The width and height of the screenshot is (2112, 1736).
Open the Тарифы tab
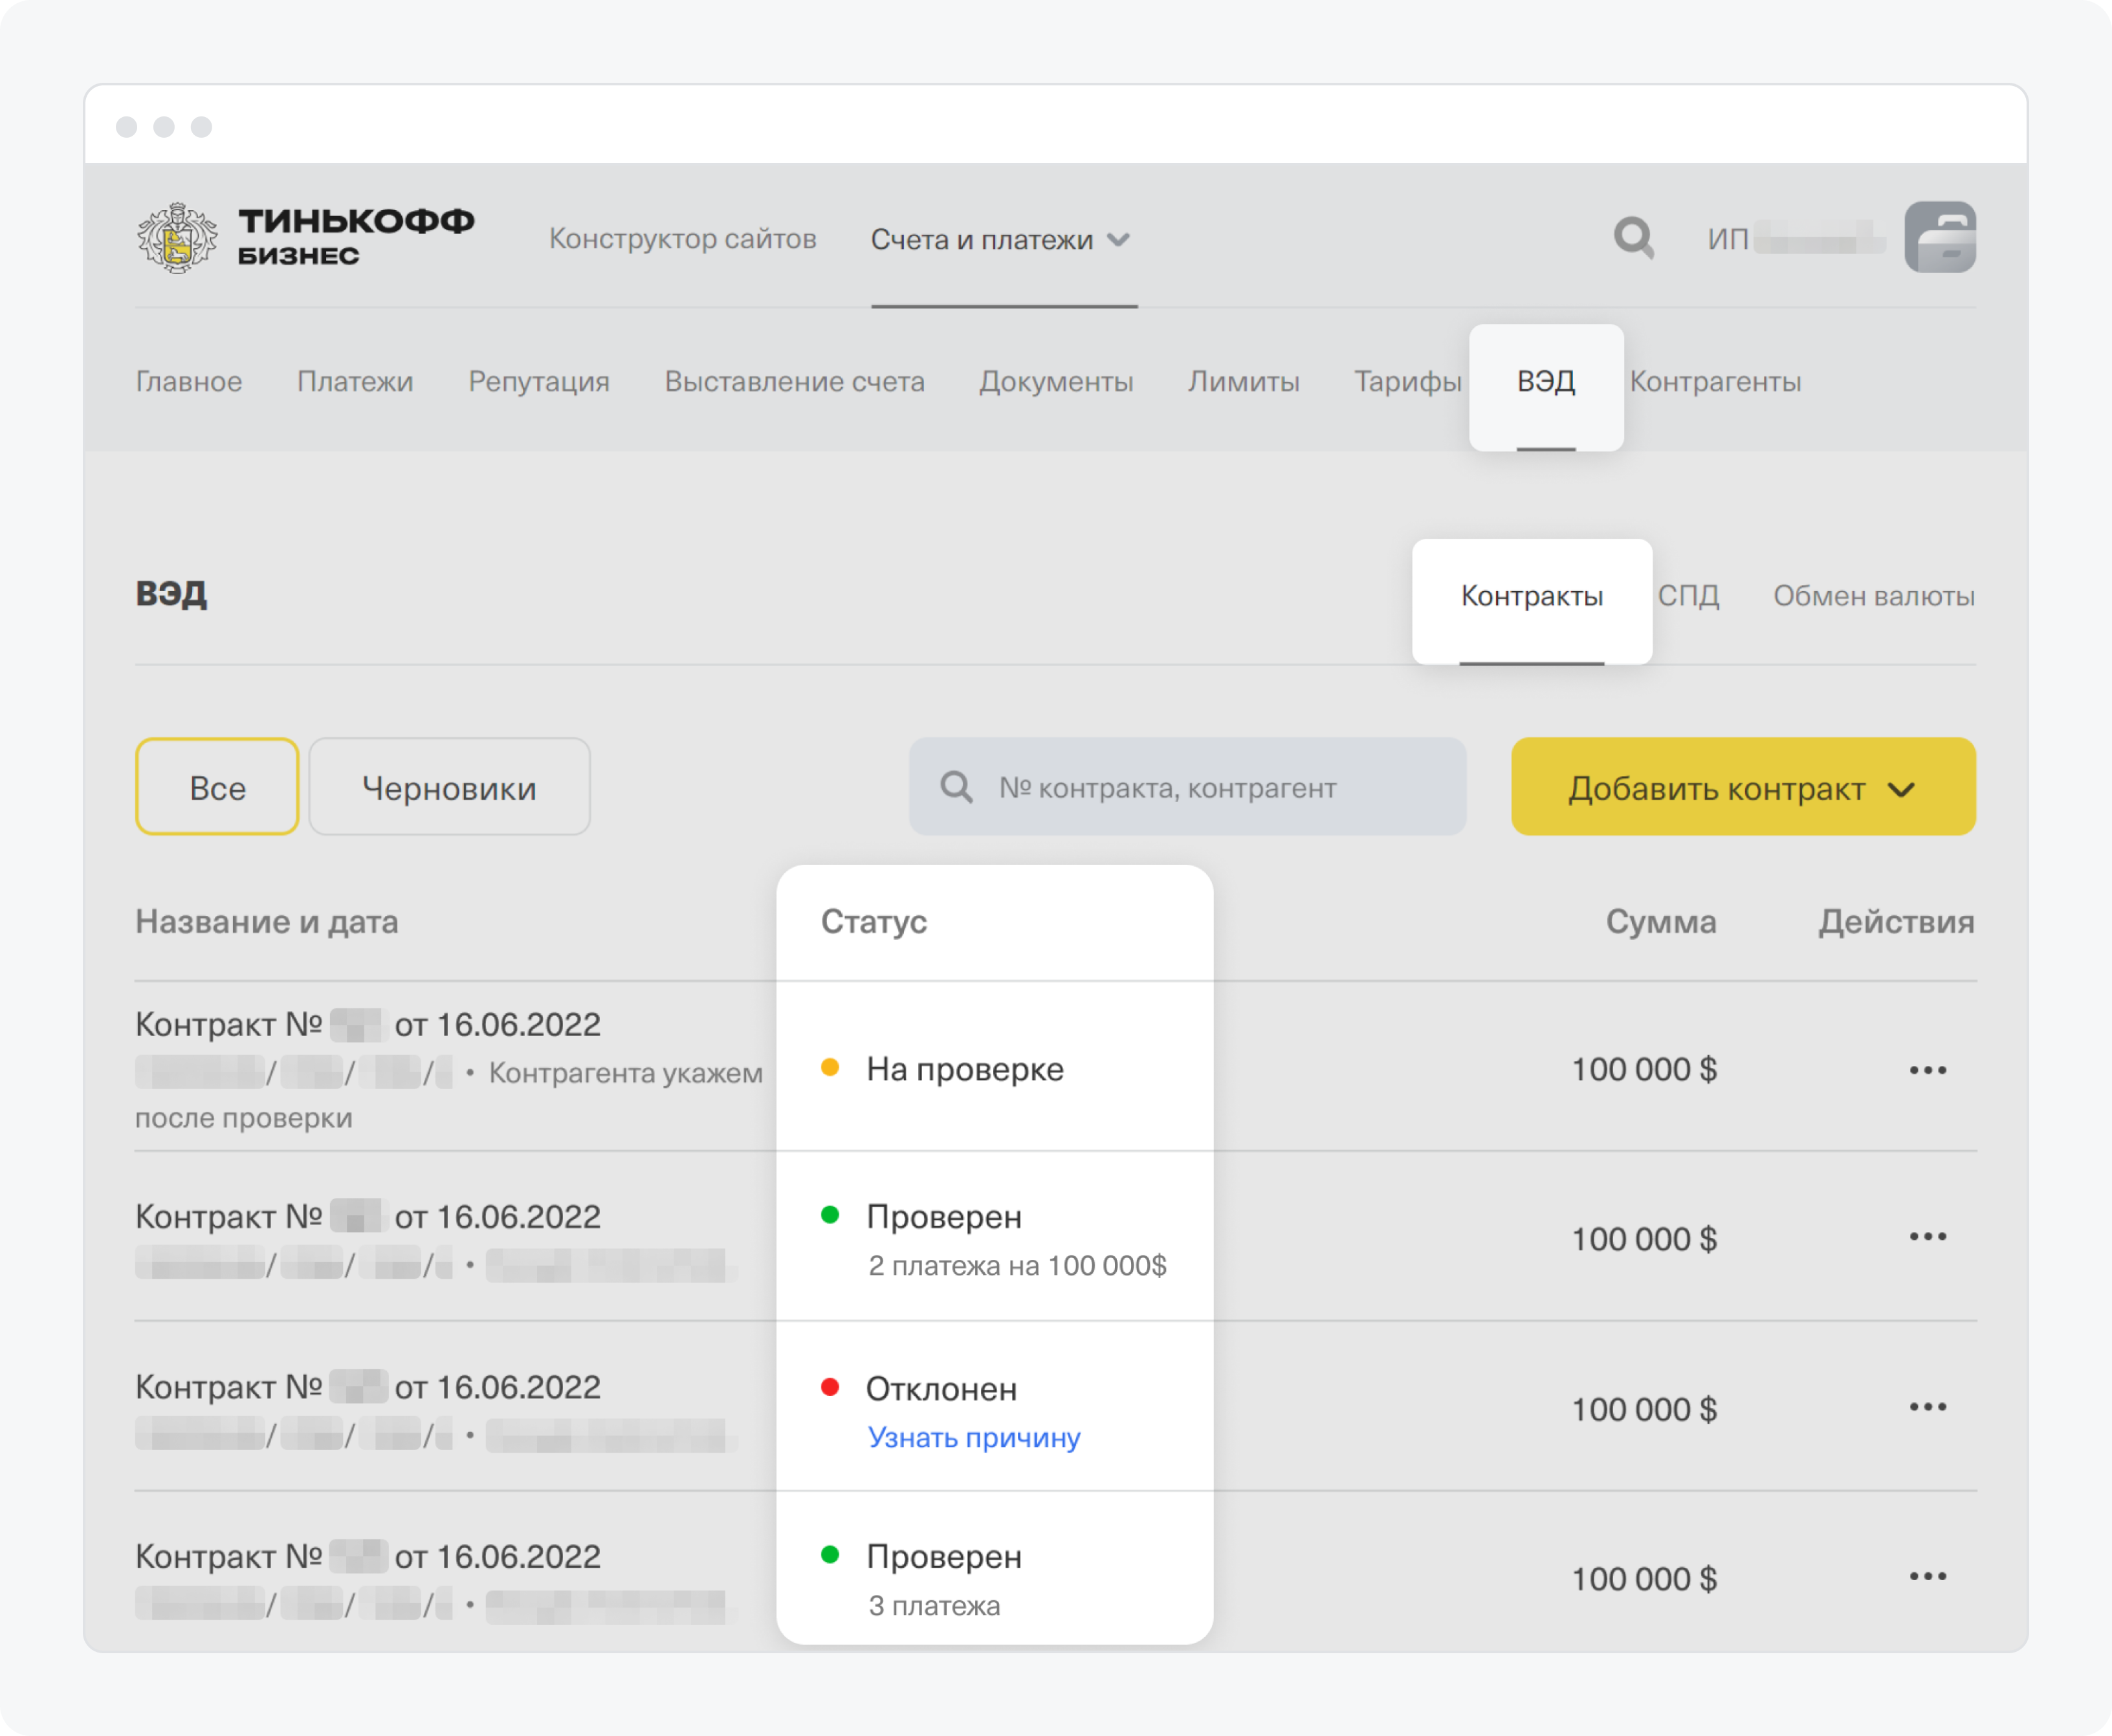[x=1407, y=382]
